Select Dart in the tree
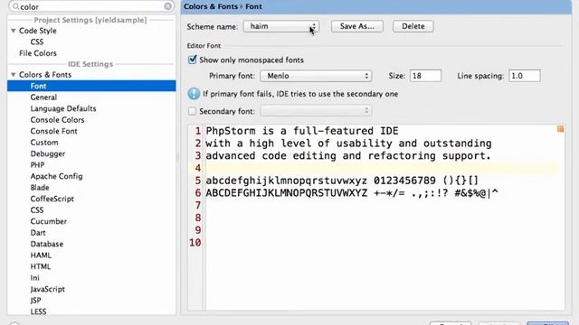This screenshot has width=579, height=325. [38, 233]
